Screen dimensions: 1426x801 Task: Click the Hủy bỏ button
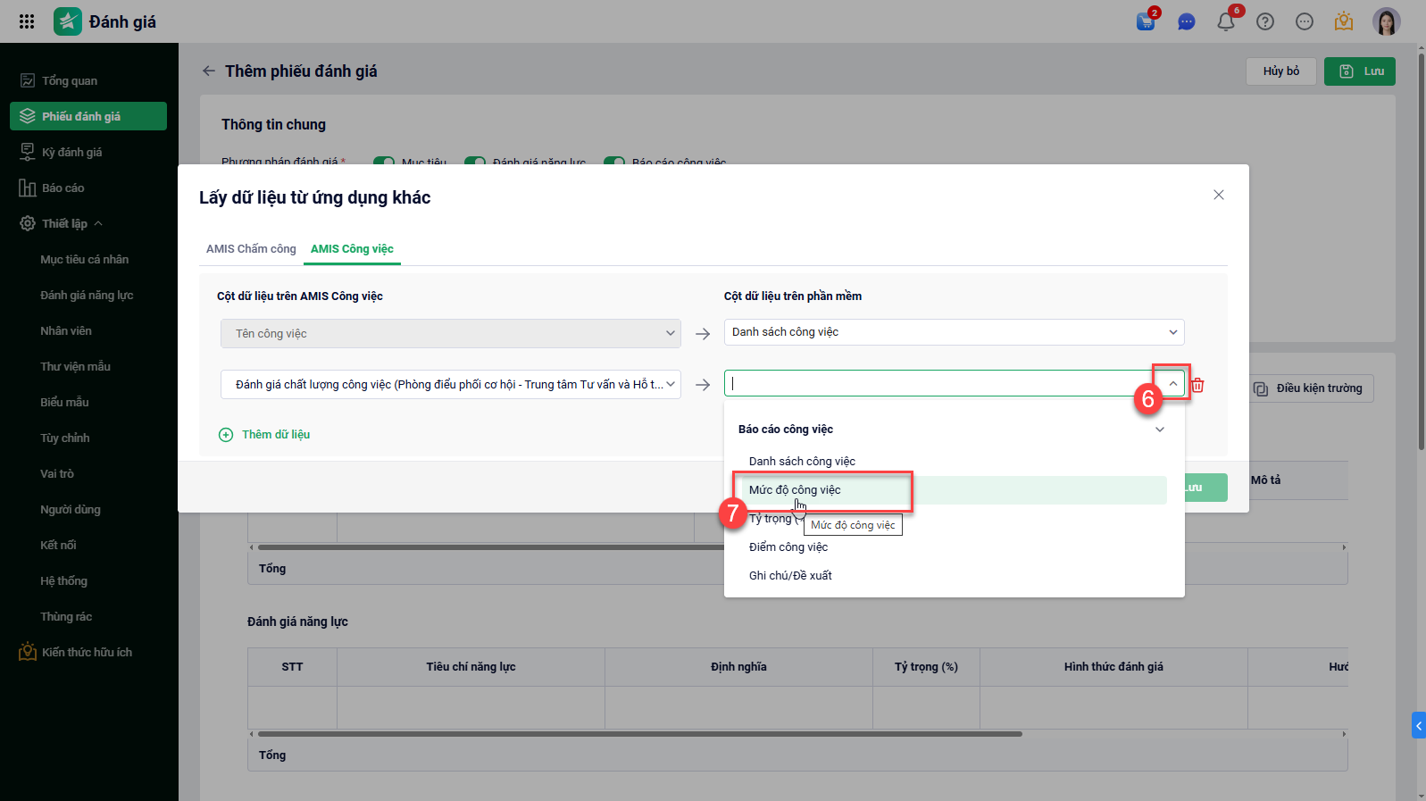tap(1280, 71)
